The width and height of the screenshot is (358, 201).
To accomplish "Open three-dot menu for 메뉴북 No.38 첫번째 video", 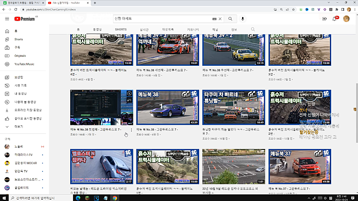I will pos(131,130).
